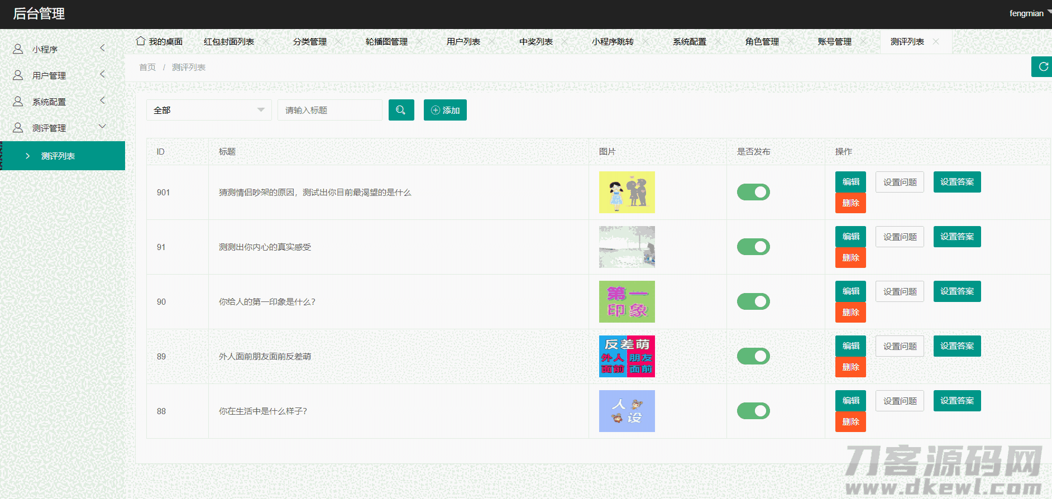Toggle publish switch for ID 901

pos(753,192)
